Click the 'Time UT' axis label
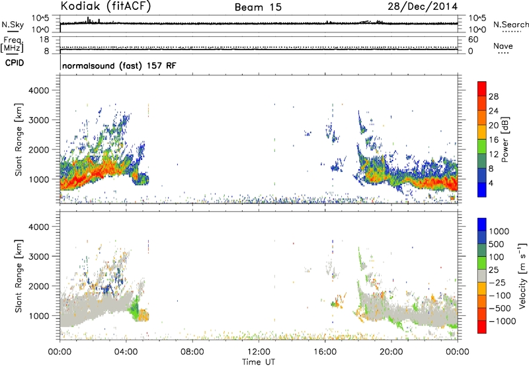This screenshot has width=529, height=366. (259, 362)
